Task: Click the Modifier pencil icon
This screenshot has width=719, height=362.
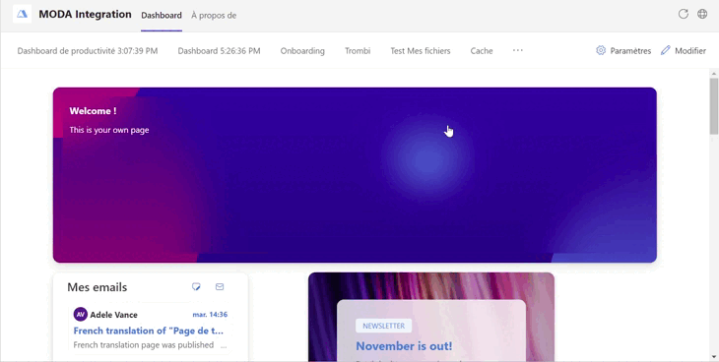Action: pos(666,50)
